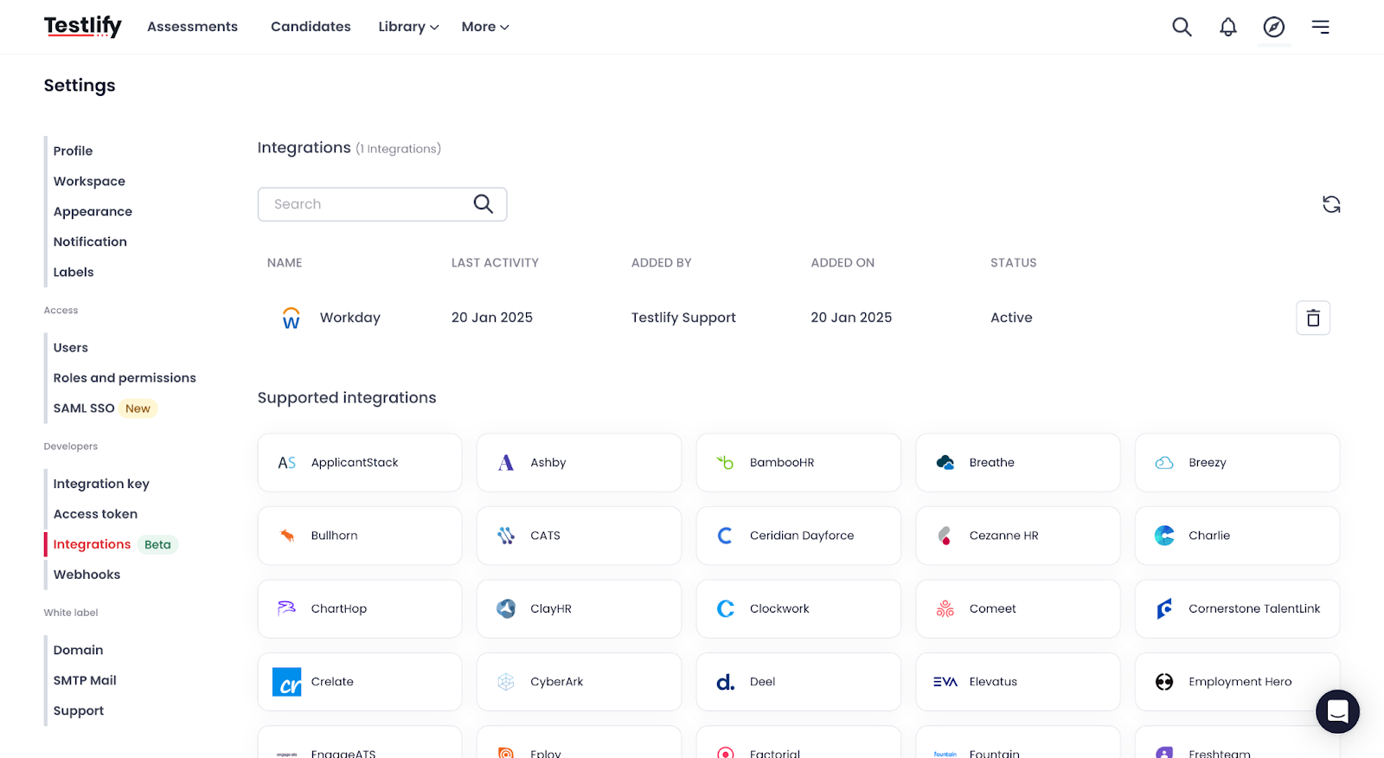Screen dimensions: 1384x758
Task: Click the Cezanne HR logo icon
Action: [945, 536]
